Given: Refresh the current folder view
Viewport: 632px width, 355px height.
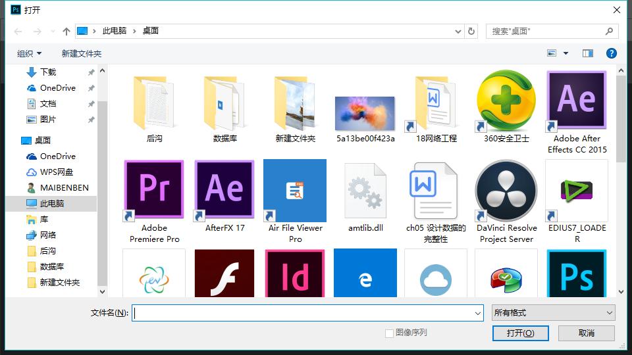Looking at the screenshot, I should click(x=471, y=32).
